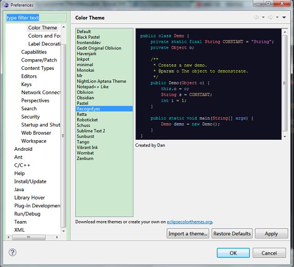The height and width of the screenshot is (267, 294).
Task: Select the Ant category
Action: tap(18, 157)
